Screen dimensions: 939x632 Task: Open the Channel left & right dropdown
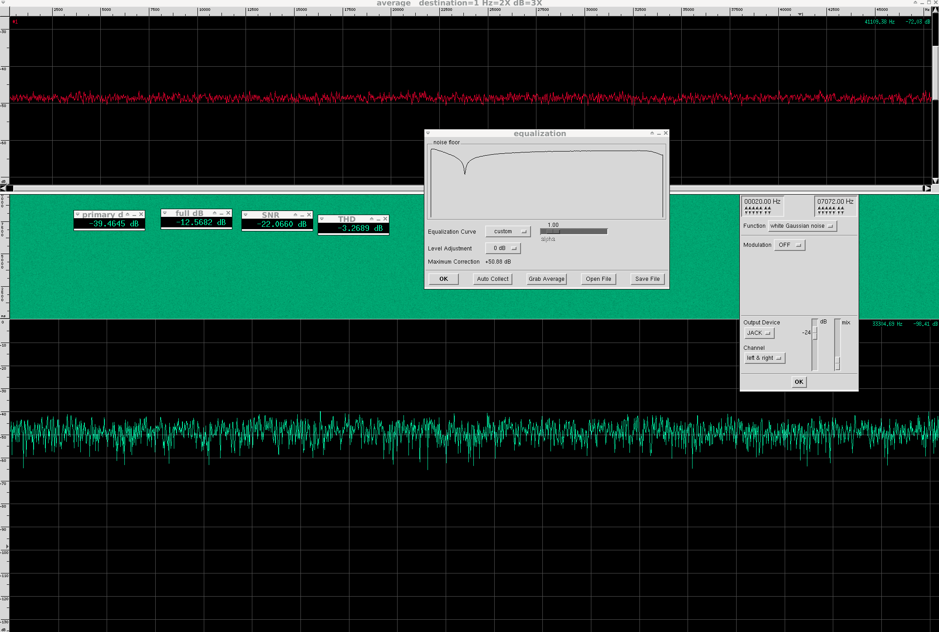point(764,358)
